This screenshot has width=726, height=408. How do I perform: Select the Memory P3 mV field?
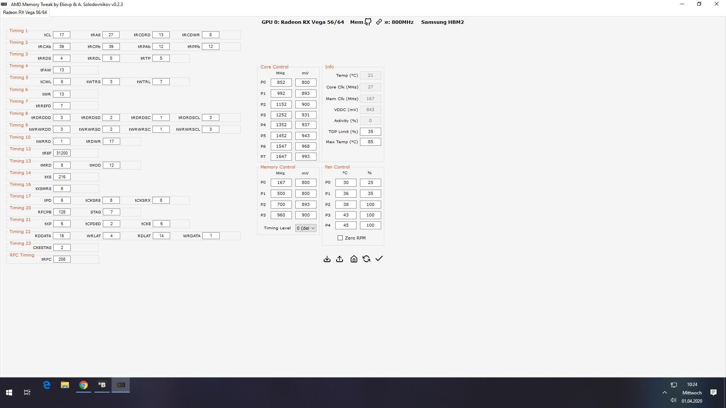coord(306,215)
